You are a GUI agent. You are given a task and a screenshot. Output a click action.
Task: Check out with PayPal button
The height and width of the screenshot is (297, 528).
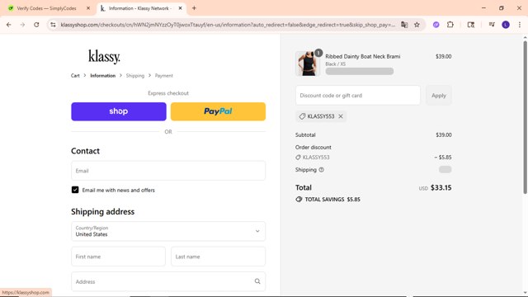click(x=218, y=111)
